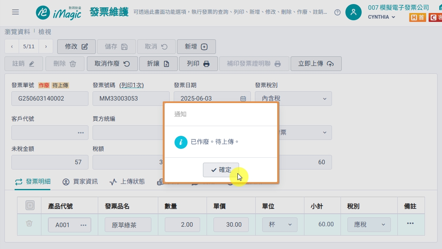Open the CYNTHIA user dropdown
The height and width of the screenshot is (249, 442).
(382, 17)
